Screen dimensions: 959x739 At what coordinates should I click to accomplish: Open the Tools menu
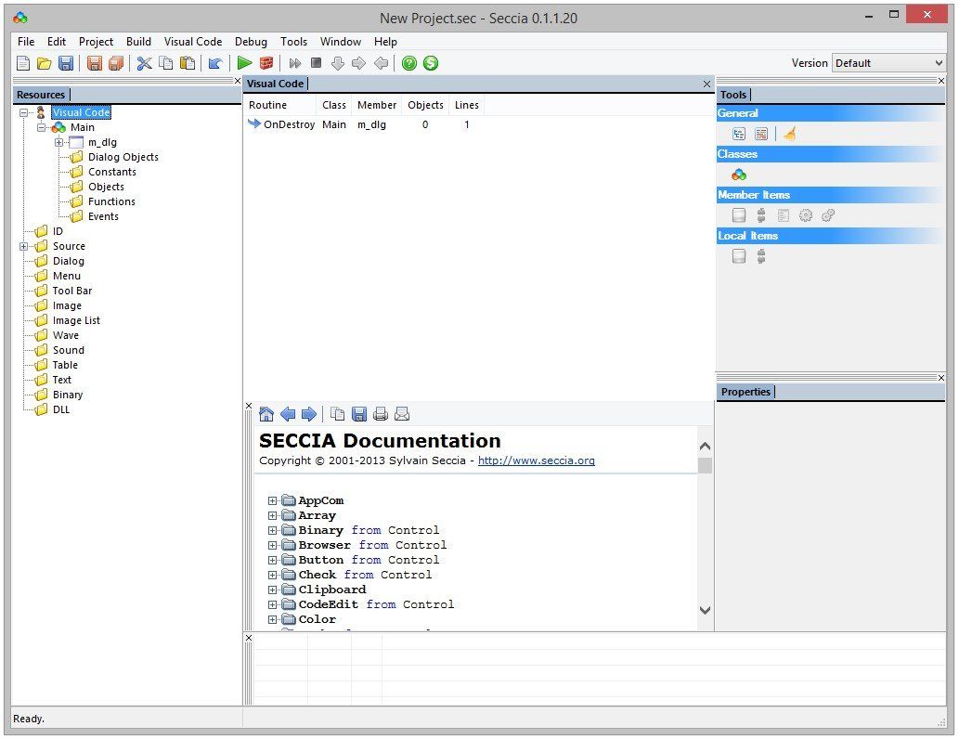(293, 42)
